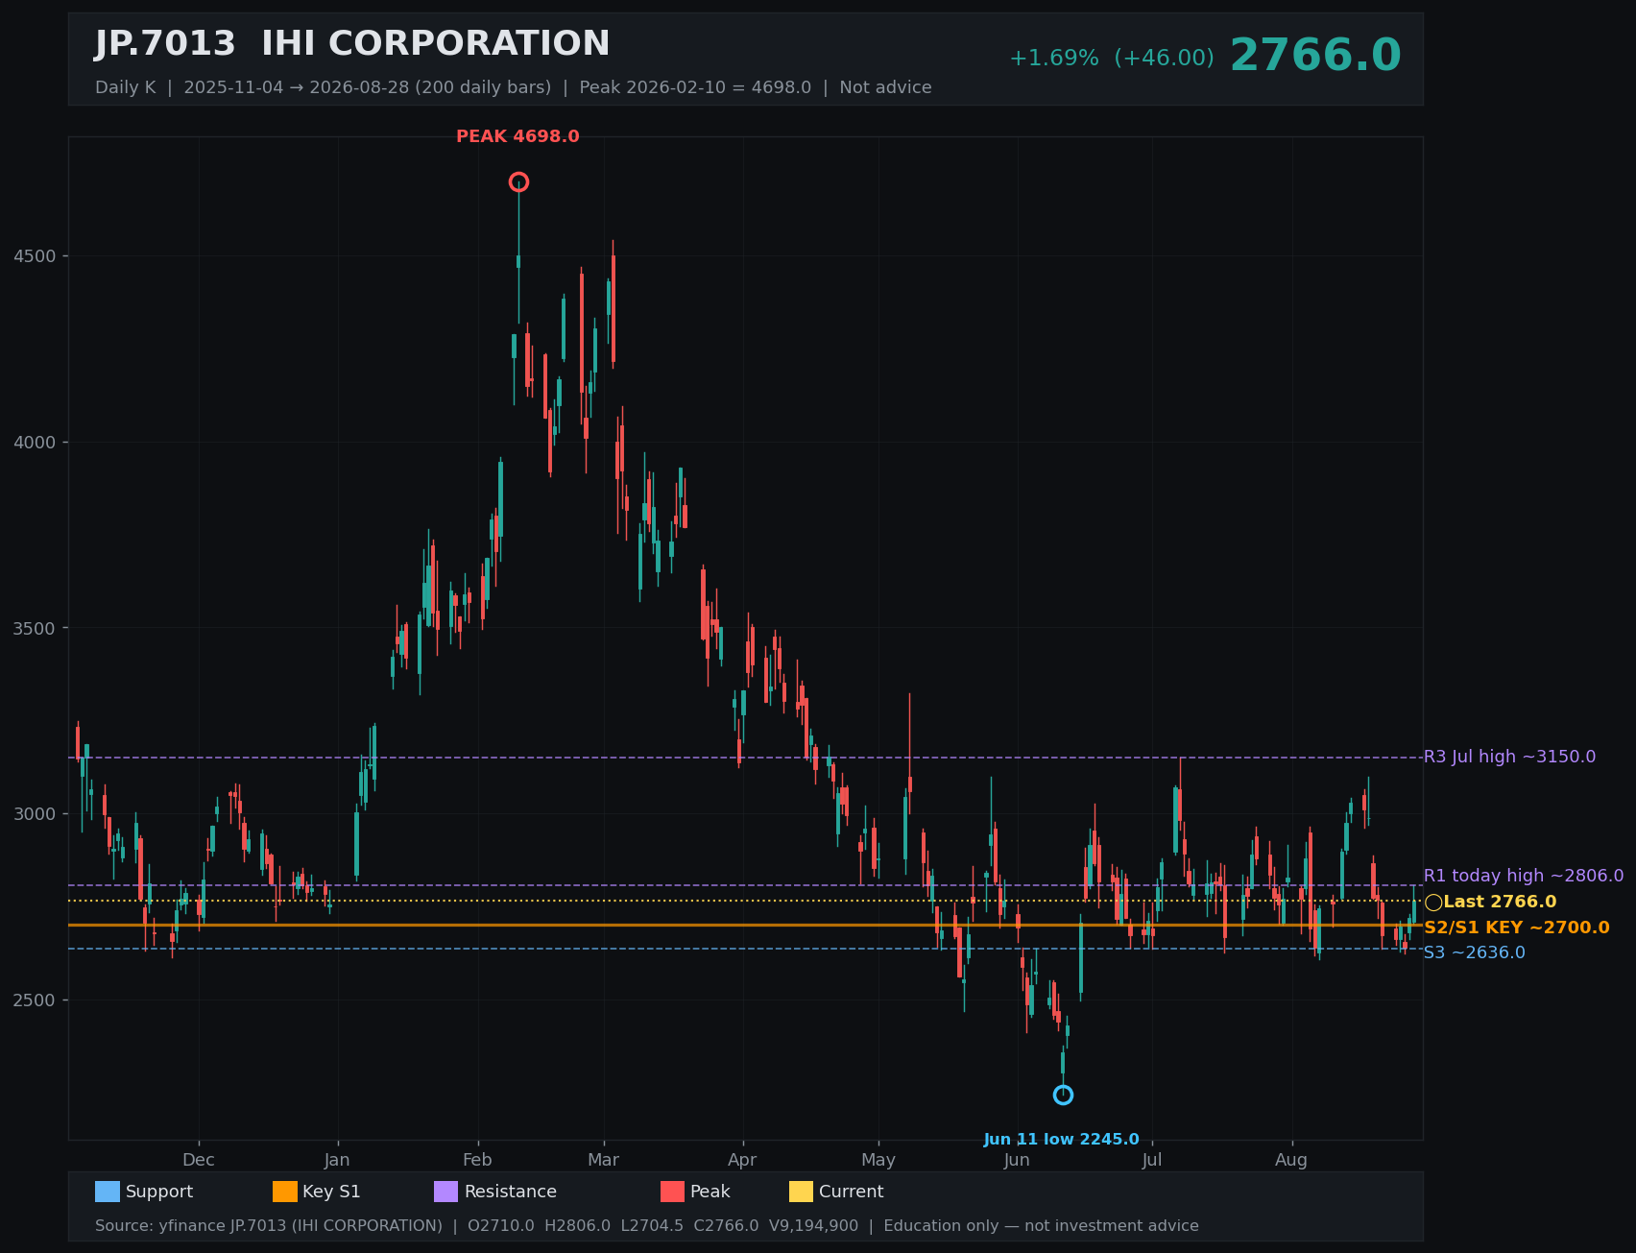Click the Jul x-axis label
The image size is (1636, 1253).
click(x=1152, y=1160)
